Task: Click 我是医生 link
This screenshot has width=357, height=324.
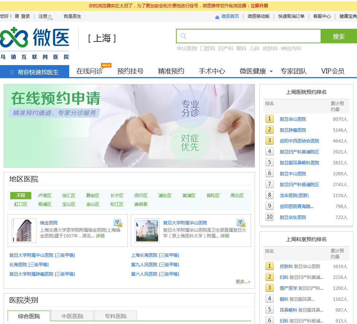Action: 72,16
